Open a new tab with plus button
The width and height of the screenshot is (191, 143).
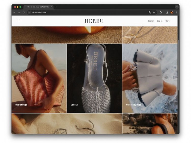point(56,7)
